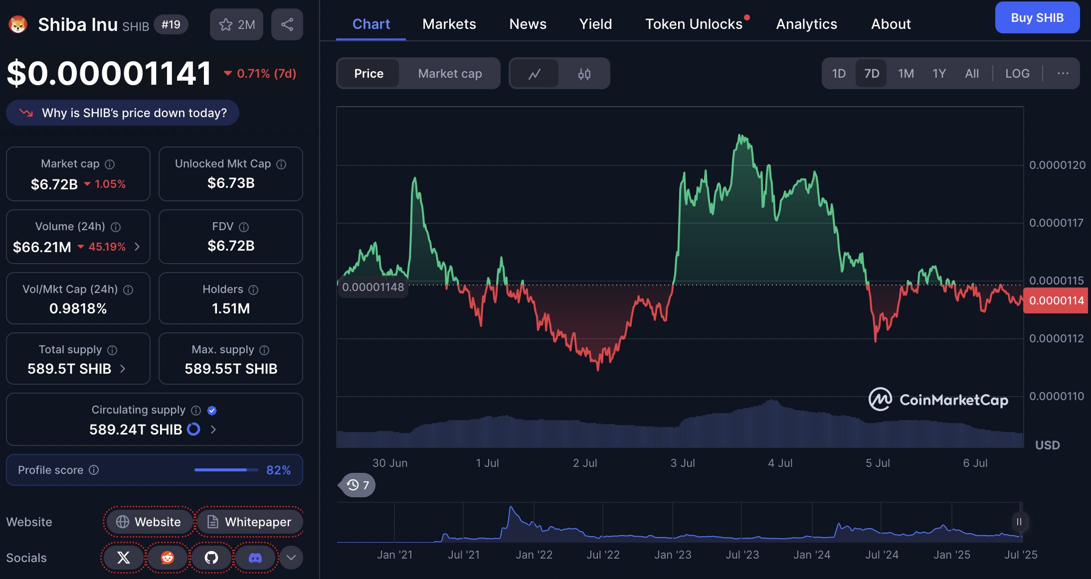Screen dimensions: 1091x579
Task: Open the Analytics tab
Action: 806,24
